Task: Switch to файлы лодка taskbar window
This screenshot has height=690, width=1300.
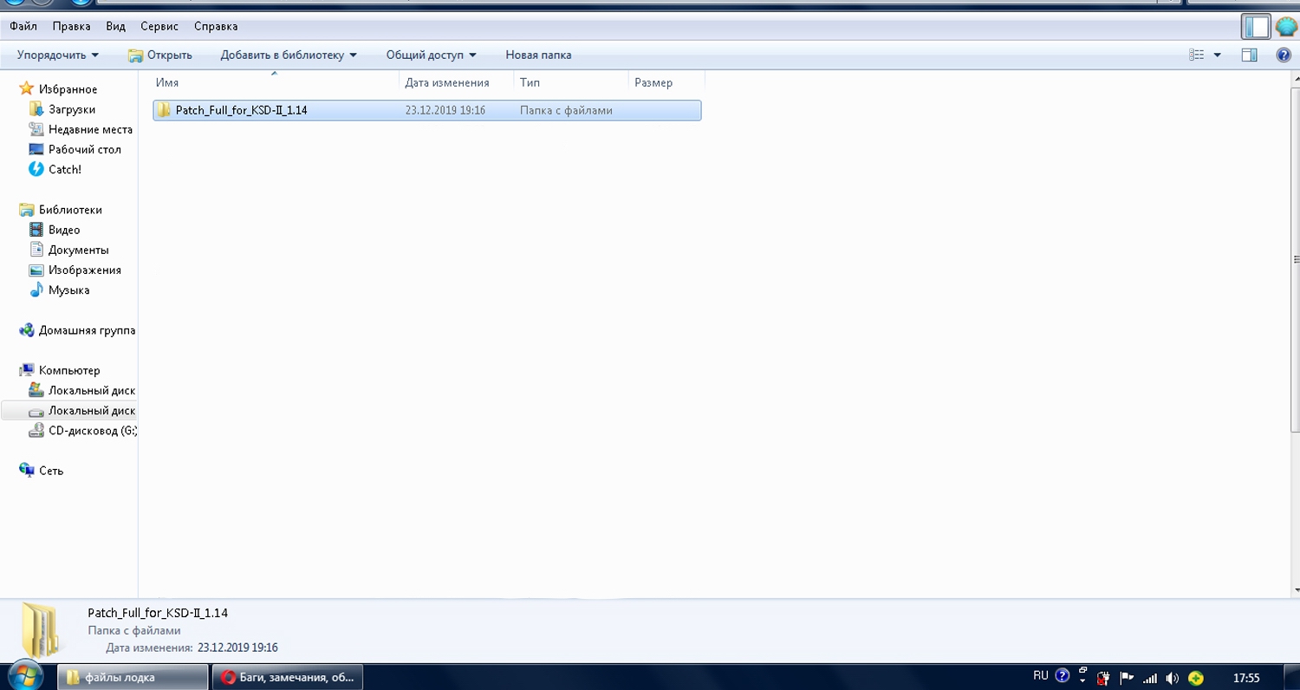Action: tap(133, 677)
